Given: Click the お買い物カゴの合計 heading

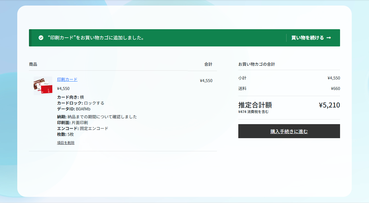Looking at the screenshot, I should tap(256, 64).
